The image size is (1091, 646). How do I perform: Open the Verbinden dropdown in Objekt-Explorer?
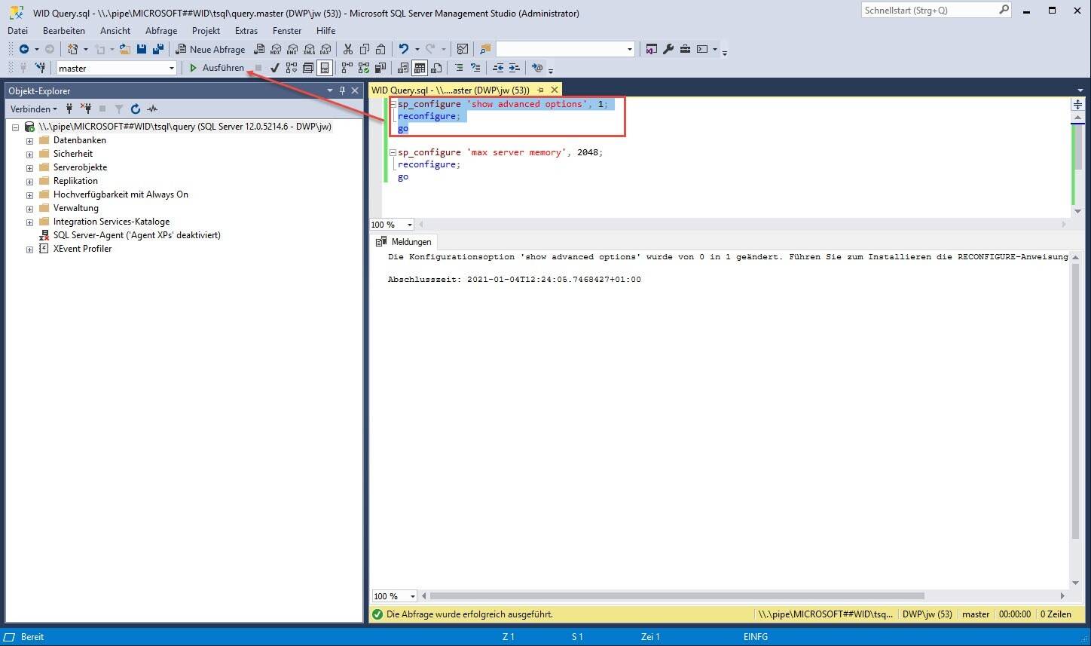click(34, 109)
